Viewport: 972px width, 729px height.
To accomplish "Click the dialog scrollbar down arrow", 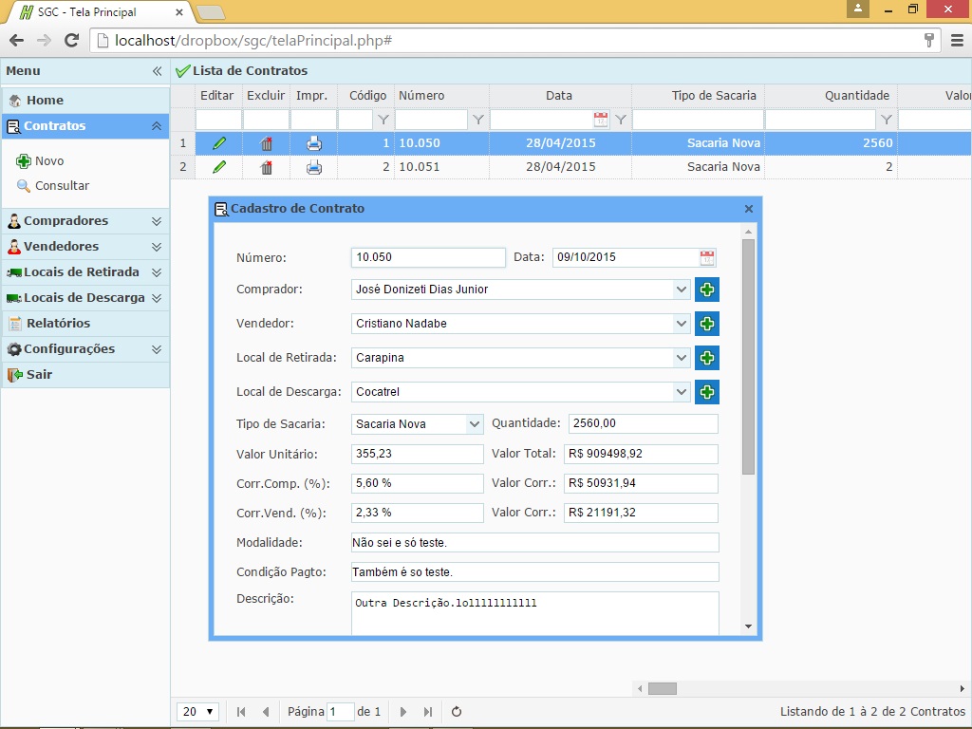I will pyautogui.click(x=748, y=626).
